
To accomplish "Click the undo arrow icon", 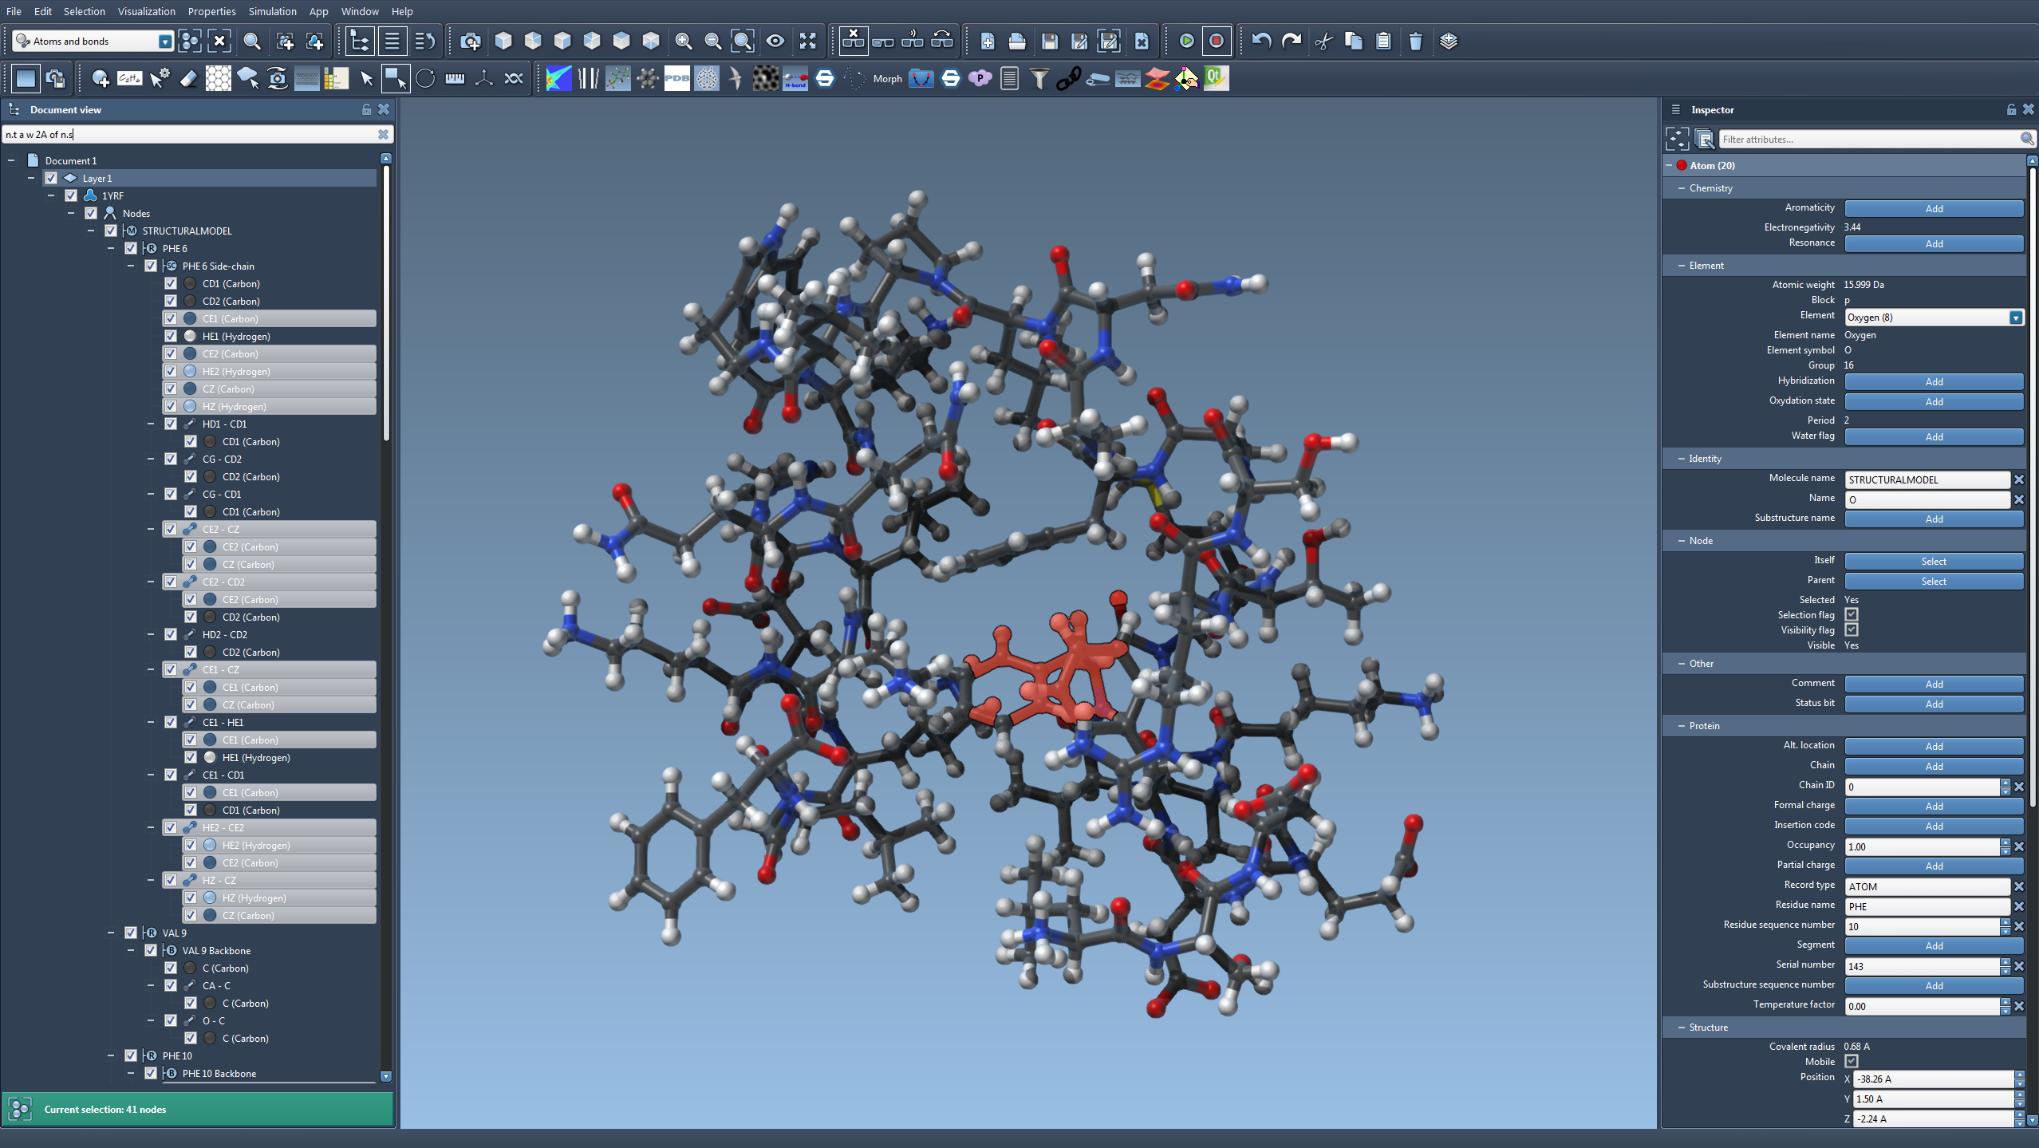I will (1261, 41).
